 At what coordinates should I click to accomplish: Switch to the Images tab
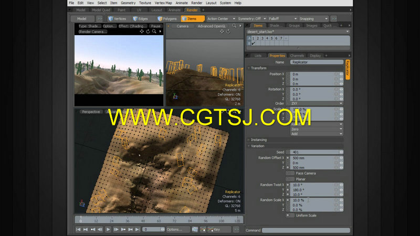[x=311, y=25]
